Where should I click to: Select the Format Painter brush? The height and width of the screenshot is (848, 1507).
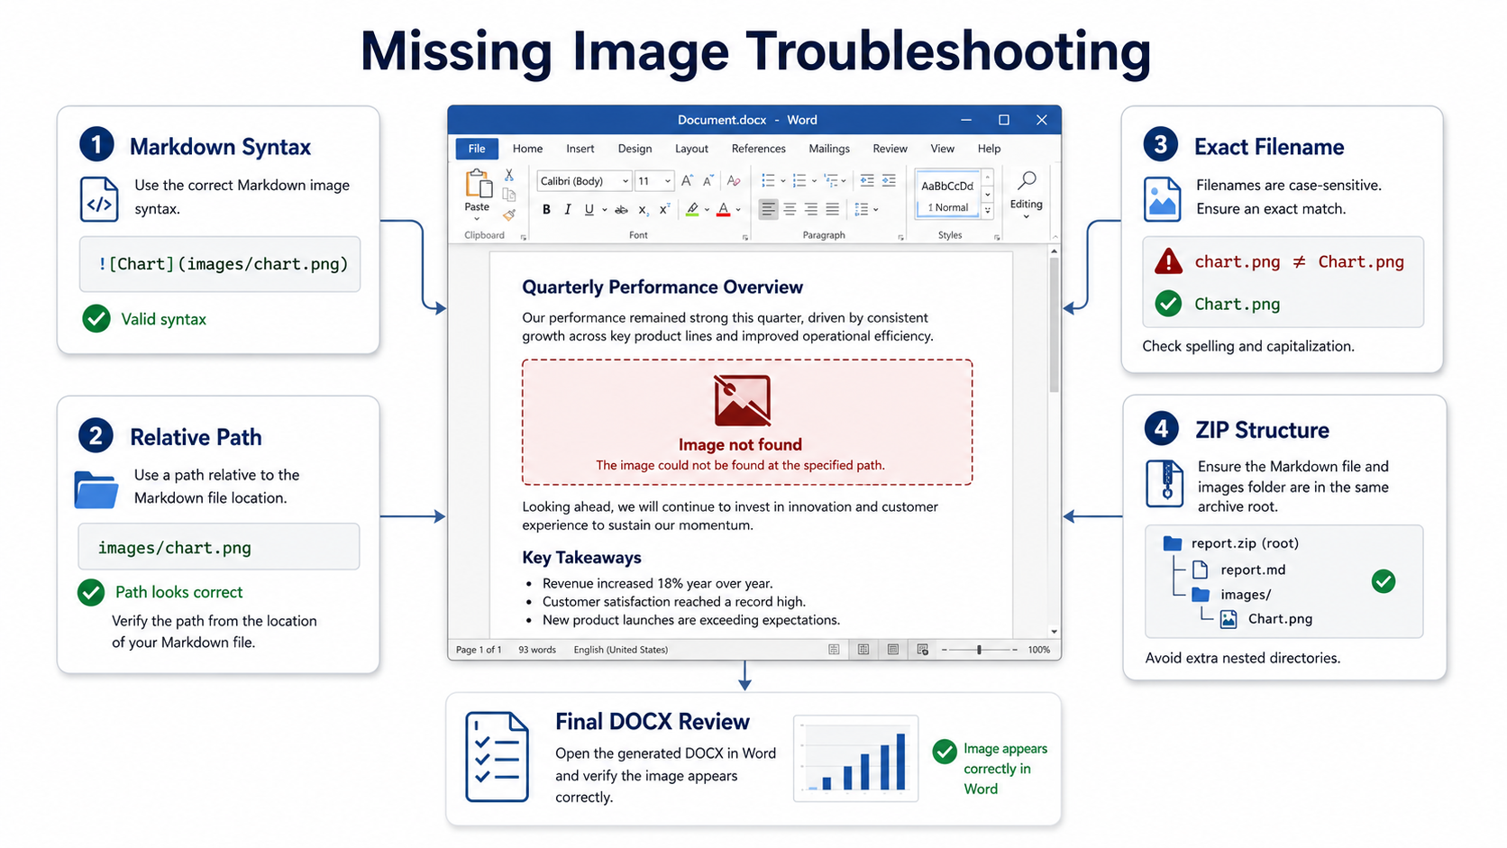[x=509, y=214]
